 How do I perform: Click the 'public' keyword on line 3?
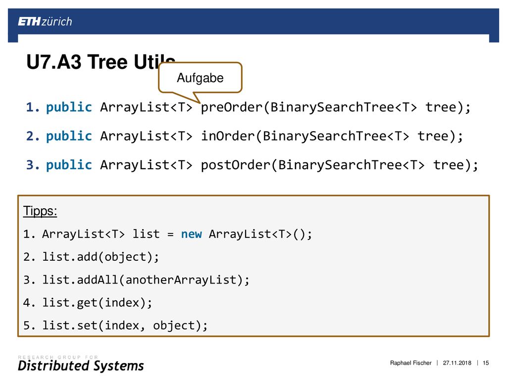[69, 165]
